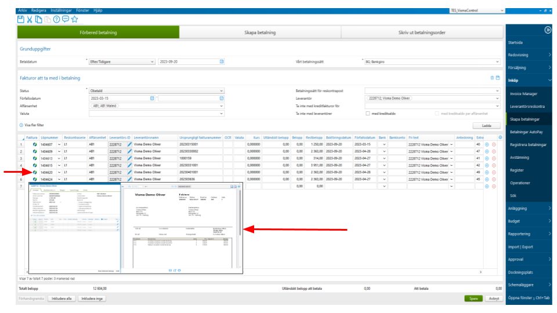Viewport: 557px width, 313px height.
Task: Click red remove-row icon for row 1404609
Action: coord(494,151)
